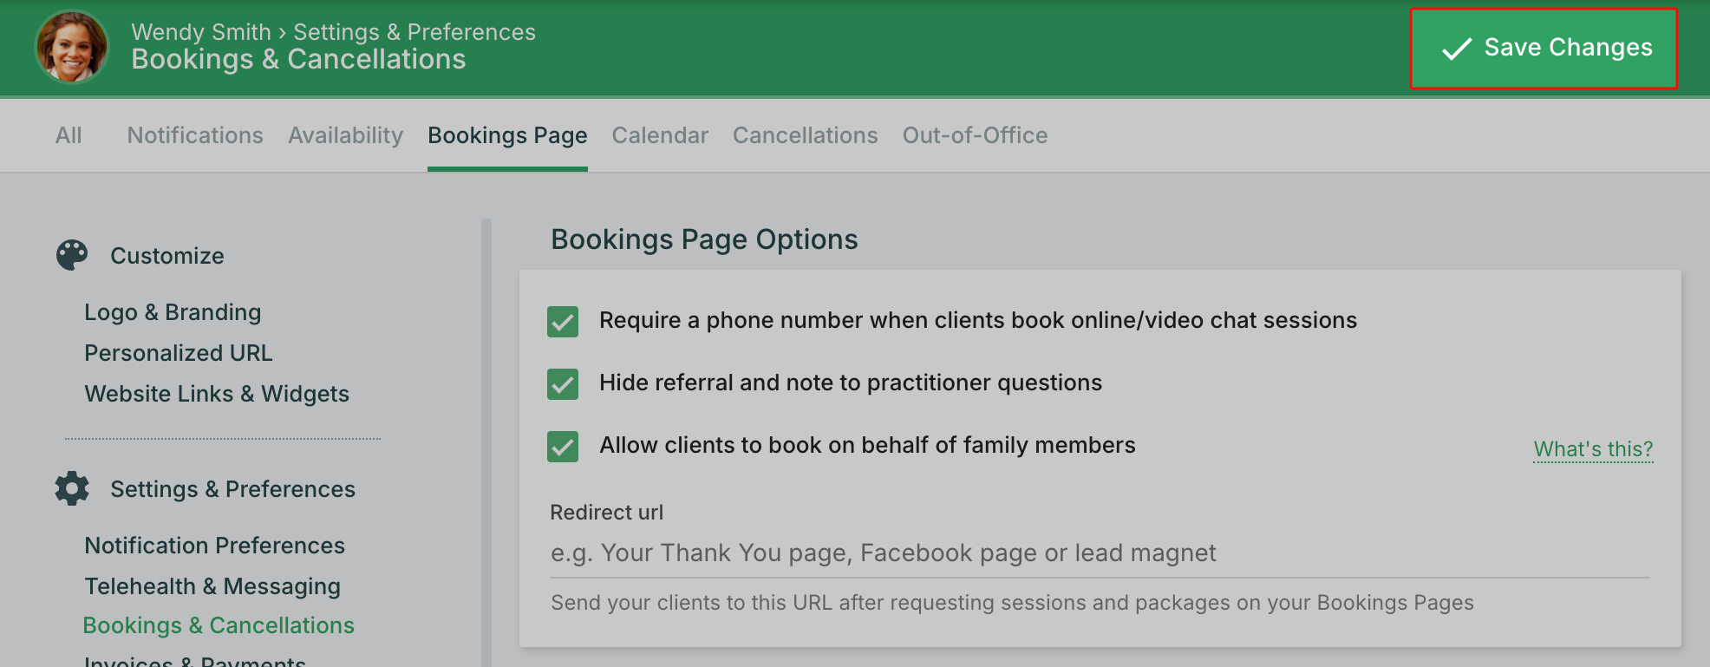Switch to the Out-of-Office tab
This screenshot has width=1710, height=667.
coord(975,135)
